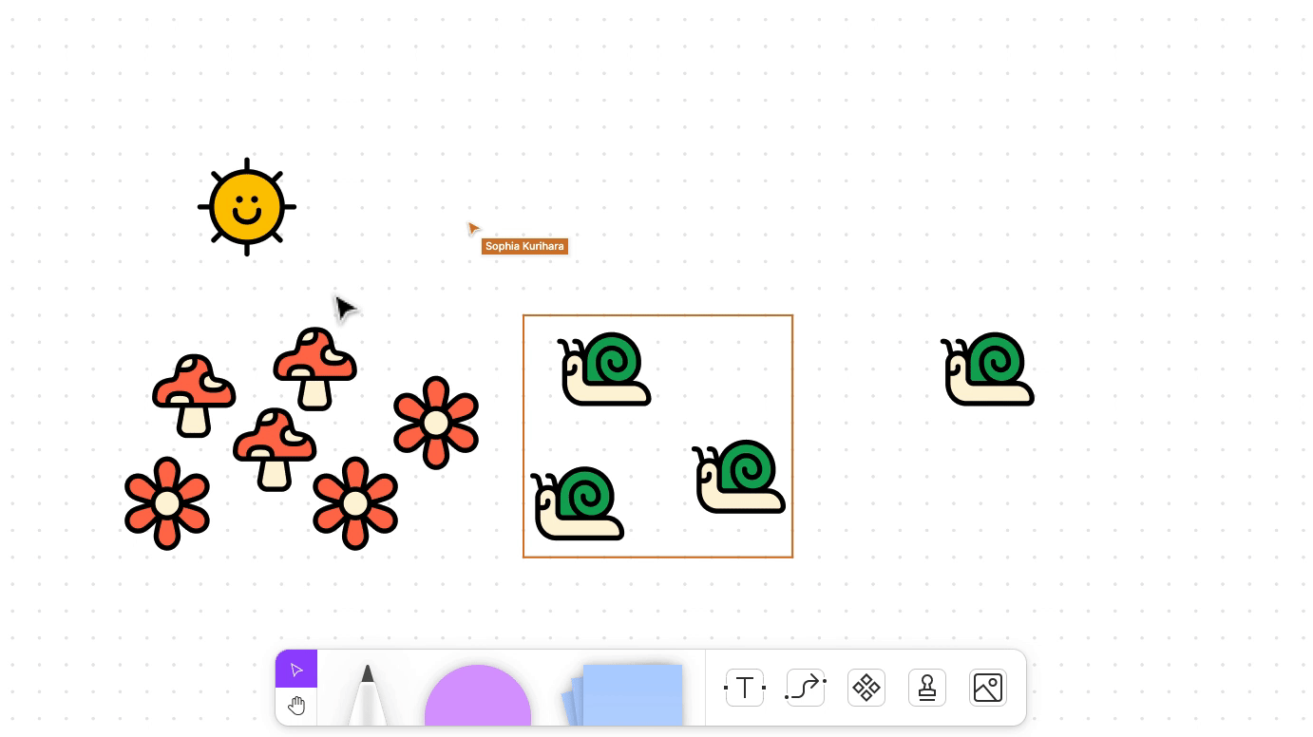Select the Move arrow tool
This screenshot has height=737, width=1313.
point(296,670)
